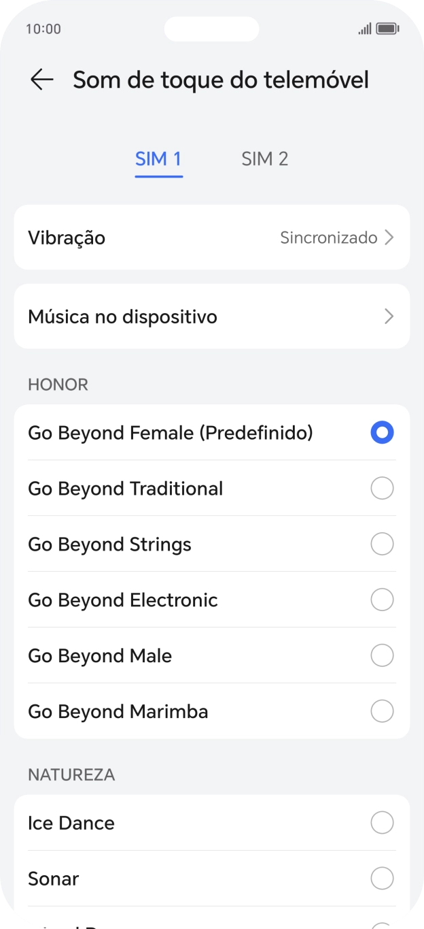Click the back arrow to exit ringtone settings
This screenshot has height=929, width=424.
point(42,80)
